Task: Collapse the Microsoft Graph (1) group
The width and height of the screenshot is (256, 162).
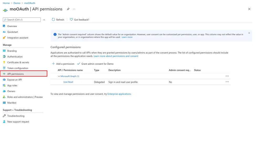Action: click(x=59, y=76)
